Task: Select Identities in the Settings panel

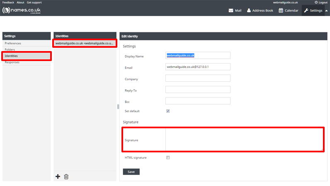Action: coord(27,56)
